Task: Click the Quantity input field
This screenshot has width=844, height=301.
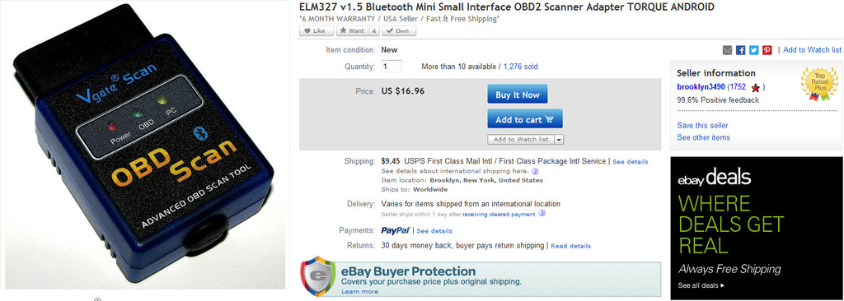Action: click(x=392, y=67)
